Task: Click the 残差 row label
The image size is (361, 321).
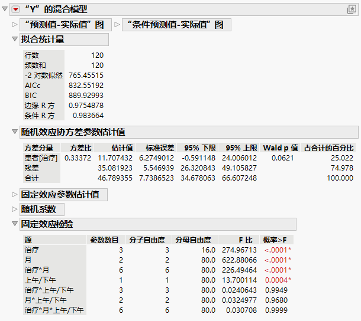Action: coord(32,168)
